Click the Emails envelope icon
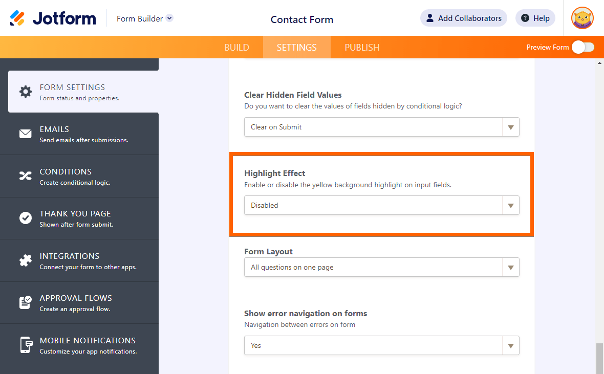Image resolution: width=604 pixels, height=374 pixels. click(25, 134)
